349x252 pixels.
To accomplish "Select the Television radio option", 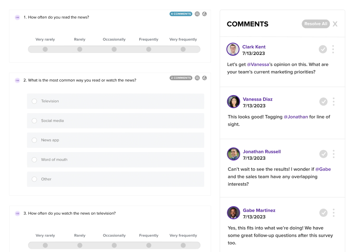I will click(34, 101).
